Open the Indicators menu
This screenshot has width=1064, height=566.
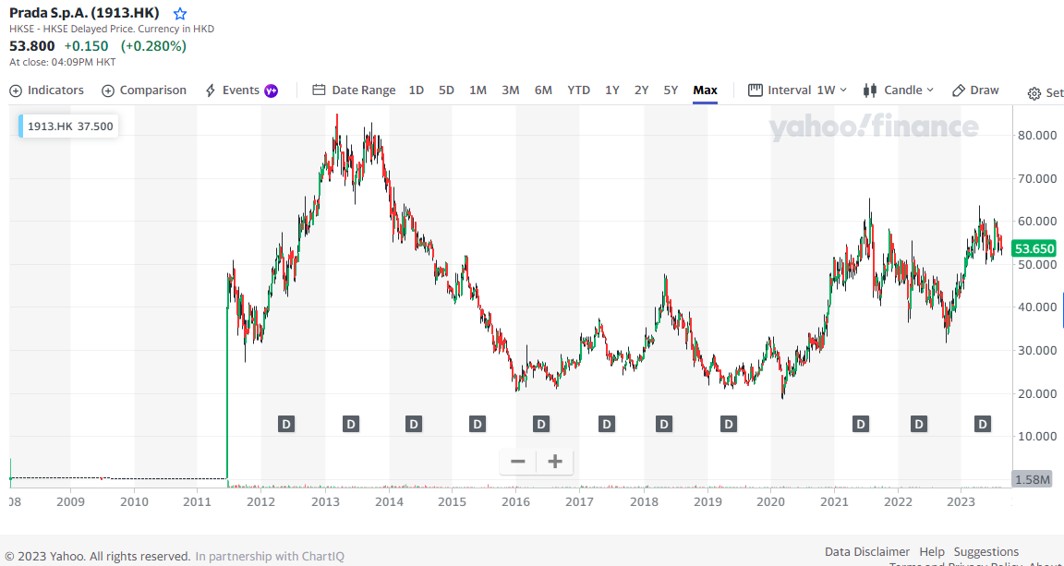pos(47,90)
